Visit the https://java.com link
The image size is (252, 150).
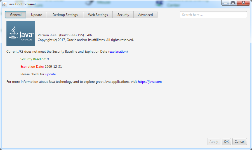tap(150, 82)
